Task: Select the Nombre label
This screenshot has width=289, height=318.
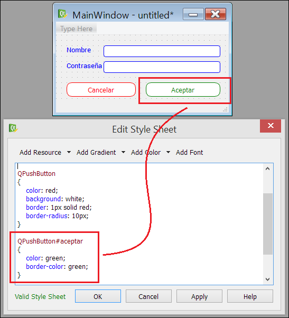Action: 79,50
